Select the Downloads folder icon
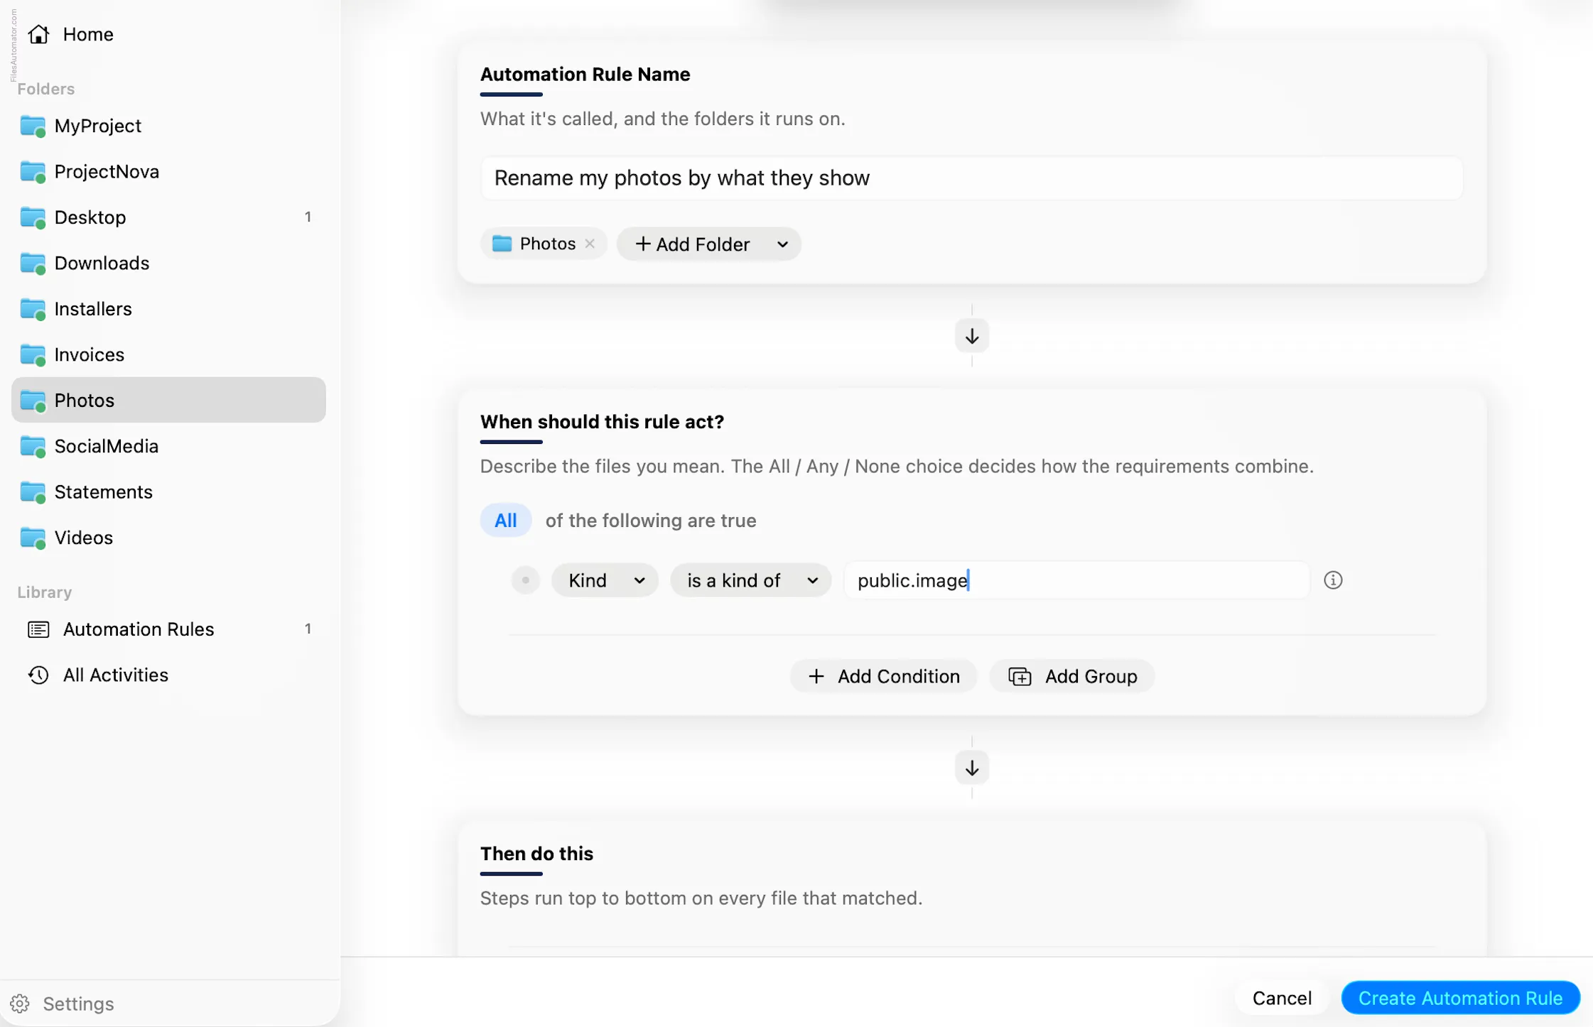 pyautogui.click(x=33, y=263)
